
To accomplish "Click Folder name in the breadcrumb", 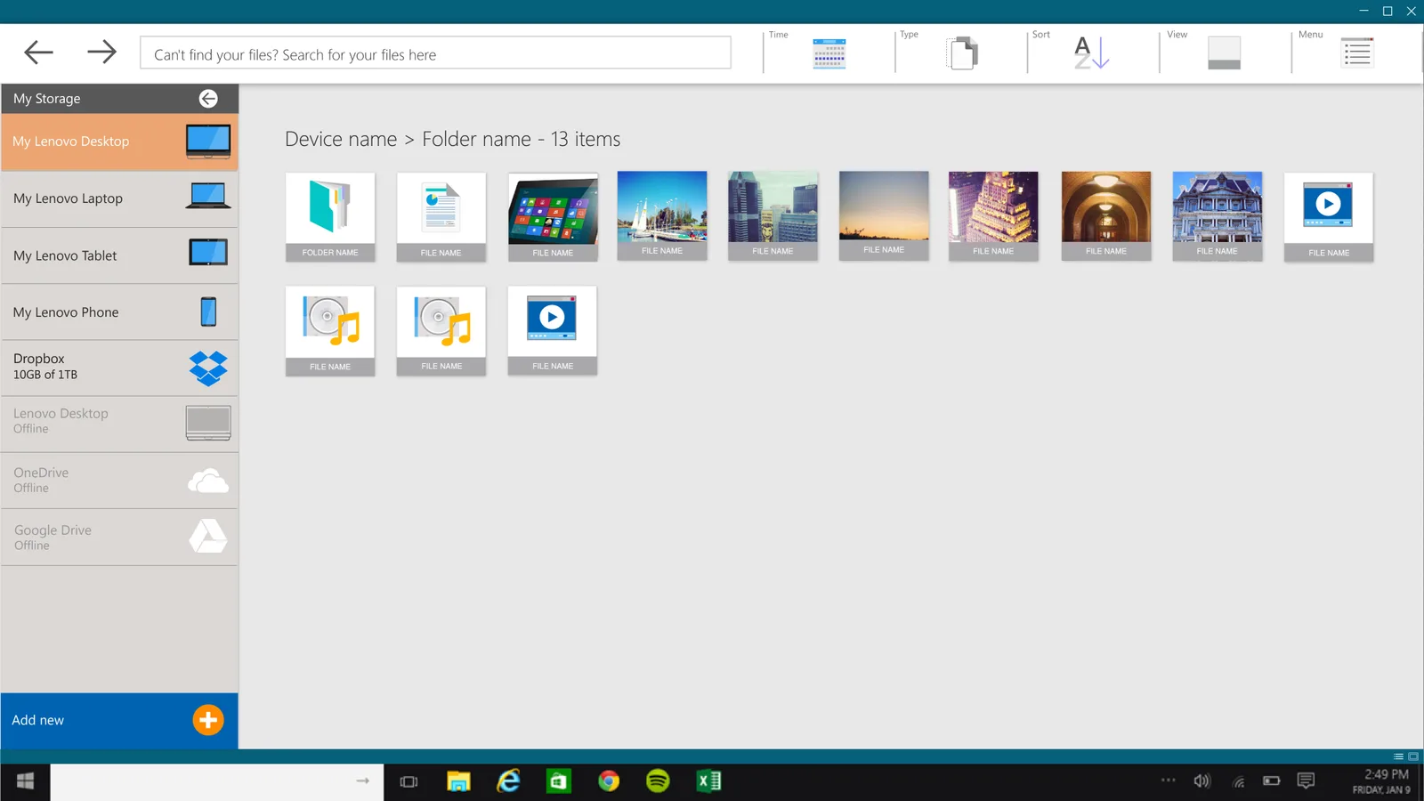I will (x=476, y=140).
